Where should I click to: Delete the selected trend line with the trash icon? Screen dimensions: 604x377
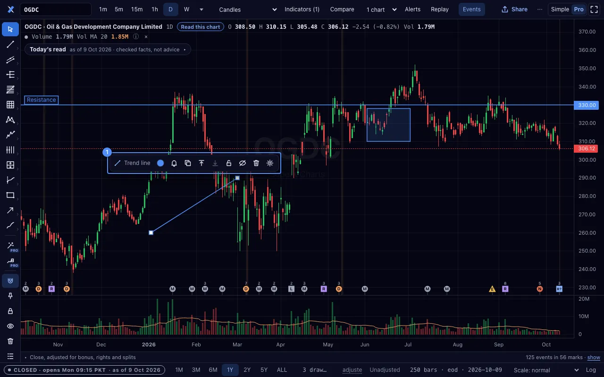click(x=256, y=163)
